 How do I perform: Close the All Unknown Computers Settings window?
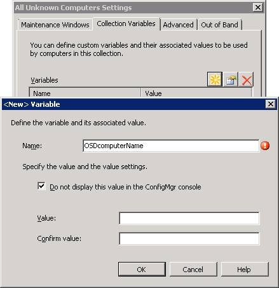(x=258, y=8)
